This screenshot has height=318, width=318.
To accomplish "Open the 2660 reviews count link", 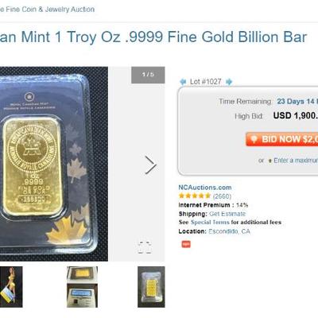I will coord(222,196).
